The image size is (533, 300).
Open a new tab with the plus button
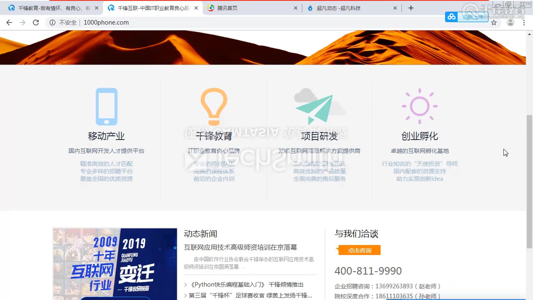411,7
